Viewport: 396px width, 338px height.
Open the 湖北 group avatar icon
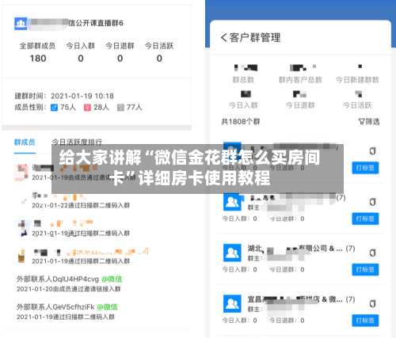232,253
